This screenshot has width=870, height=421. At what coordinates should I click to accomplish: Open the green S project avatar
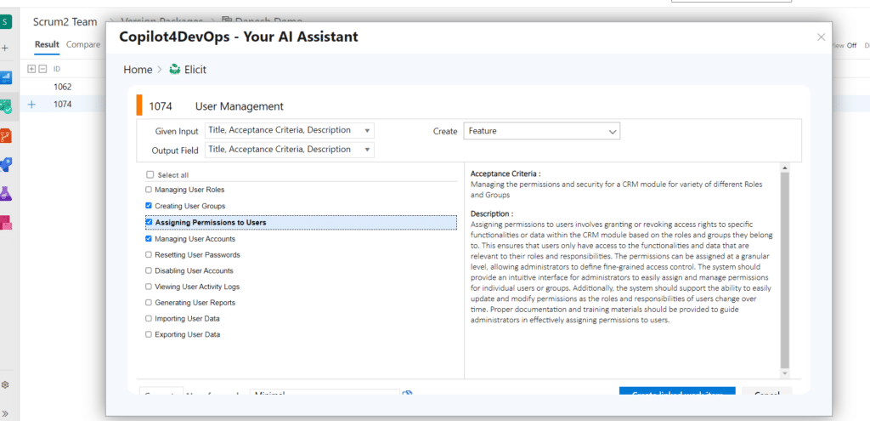tap(6, 21)
